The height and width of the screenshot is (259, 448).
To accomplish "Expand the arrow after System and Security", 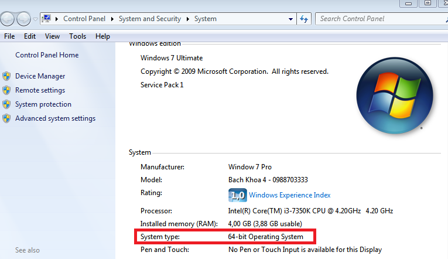I will (188, 19).
